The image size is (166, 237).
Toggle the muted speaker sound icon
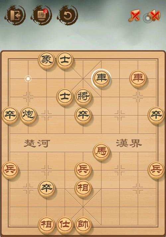pyautogui.click(x=154, y=15)
